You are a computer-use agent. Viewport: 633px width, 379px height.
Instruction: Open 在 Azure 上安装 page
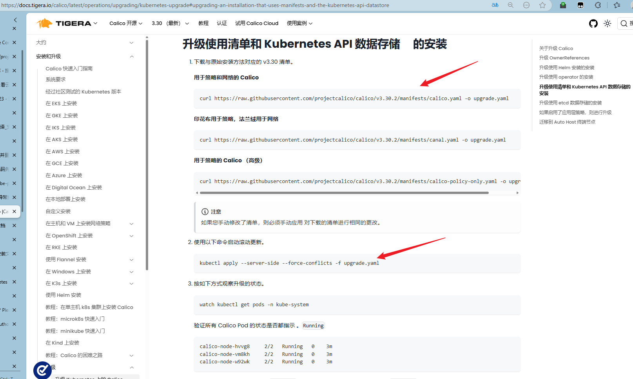tap(64, 176)
